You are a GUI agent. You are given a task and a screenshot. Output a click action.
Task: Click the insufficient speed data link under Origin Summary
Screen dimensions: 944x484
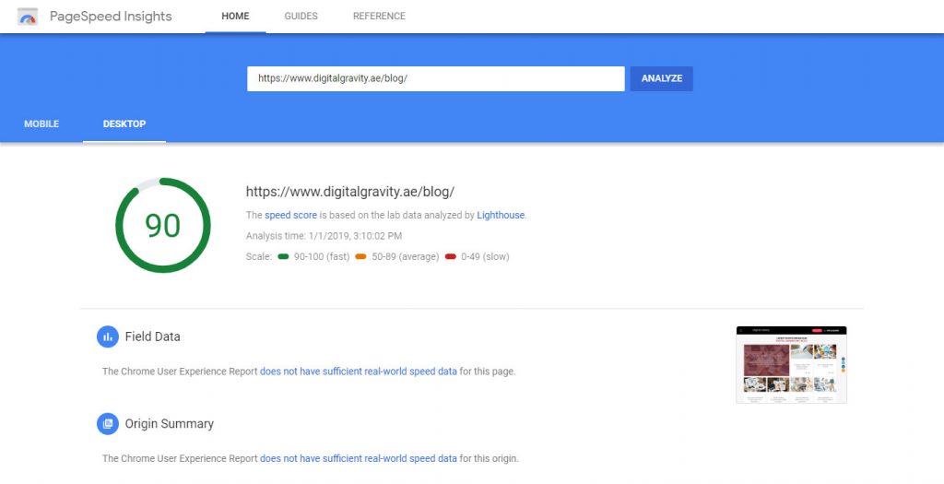pyautogui.click(x=358, y=458)
